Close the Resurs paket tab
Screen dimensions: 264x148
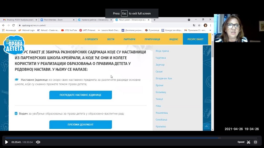point(148,20)
